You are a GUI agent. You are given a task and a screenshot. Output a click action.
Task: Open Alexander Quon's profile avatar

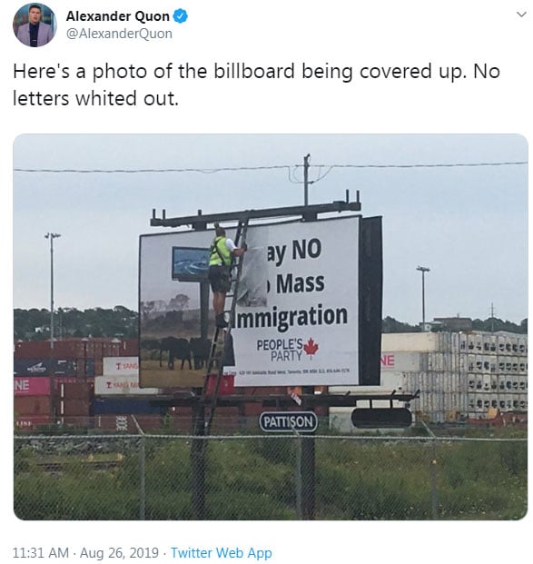coord(35,25)
